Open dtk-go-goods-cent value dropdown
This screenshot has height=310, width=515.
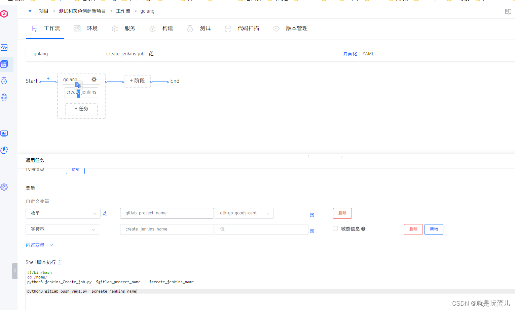click(x=244, y=213)
